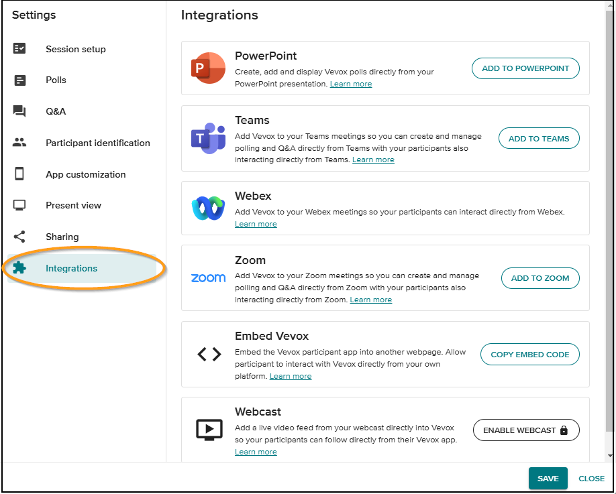Open Zoom Learn more link
Image resolution: width=616 pixels, height=494 pixels.
(x=371, y=300)
